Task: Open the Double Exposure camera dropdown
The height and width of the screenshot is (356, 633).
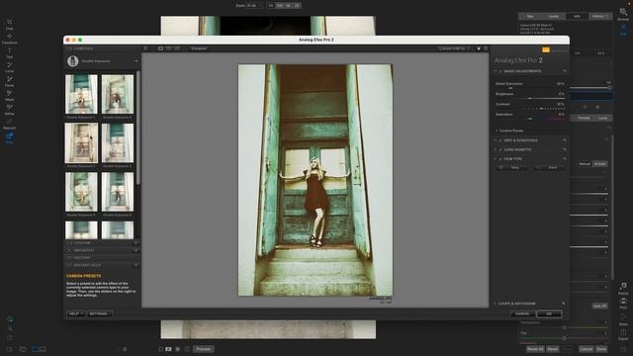Action: 136,61
